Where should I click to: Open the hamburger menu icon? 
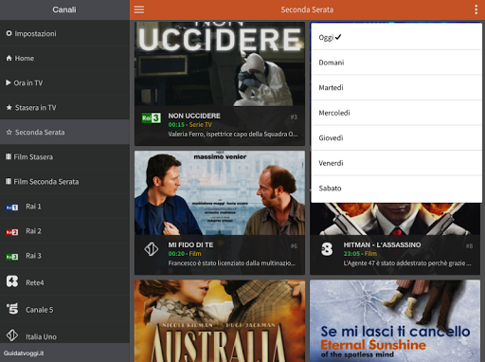[x=139, y=9]
